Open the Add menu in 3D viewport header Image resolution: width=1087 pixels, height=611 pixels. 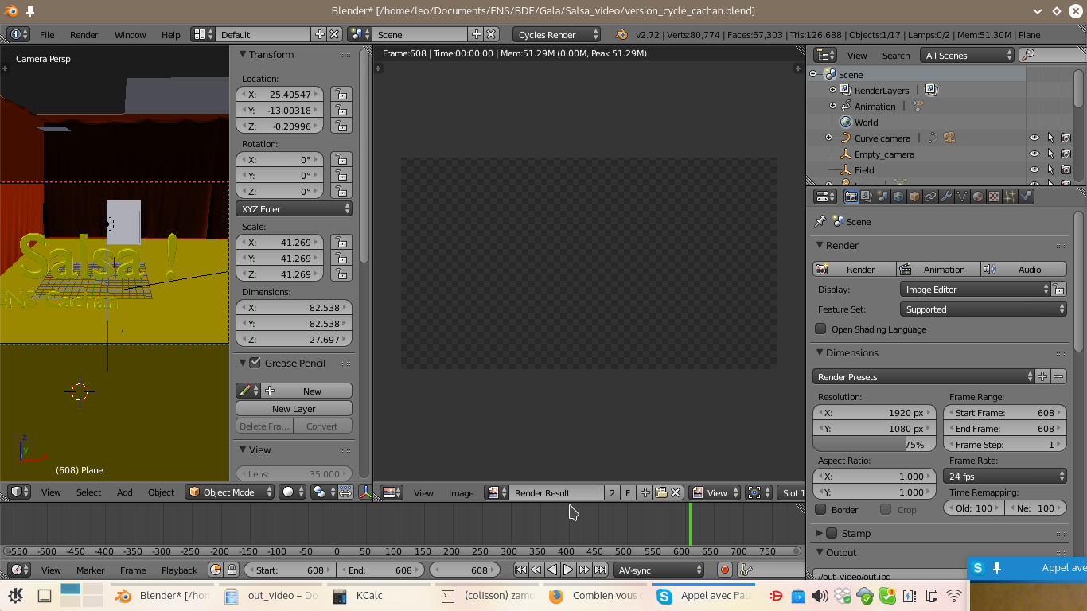[x=125, y=492]
